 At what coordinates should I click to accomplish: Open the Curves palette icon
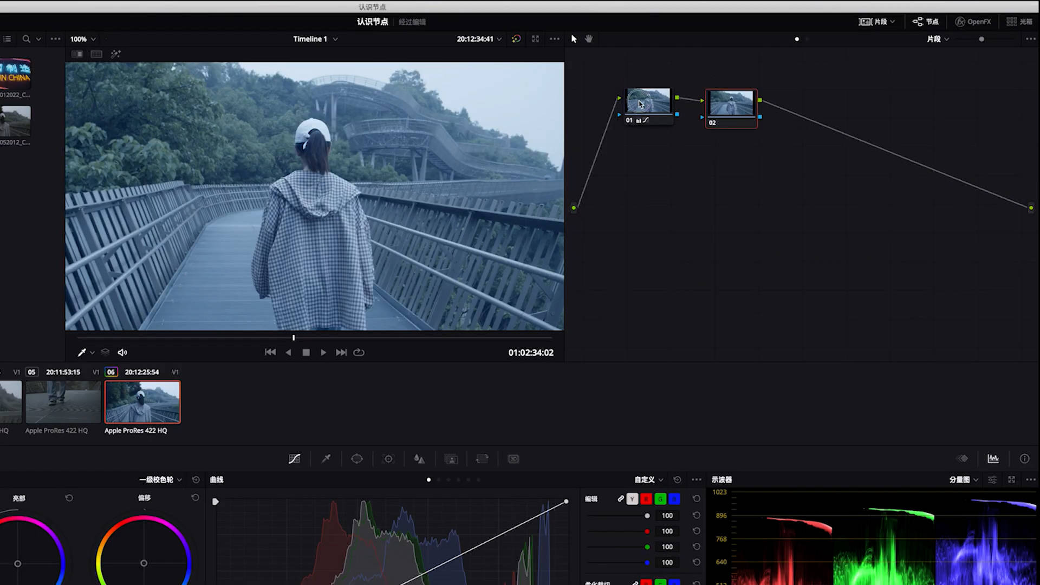pos(294,459)
